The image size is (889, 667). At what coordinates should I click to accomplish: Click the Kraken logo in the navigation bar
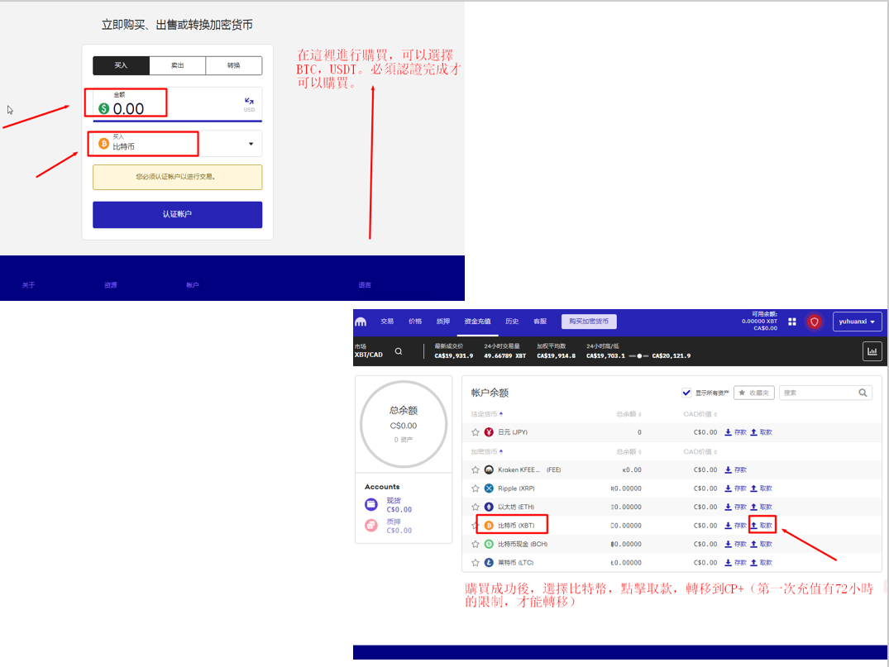[361, 322]
